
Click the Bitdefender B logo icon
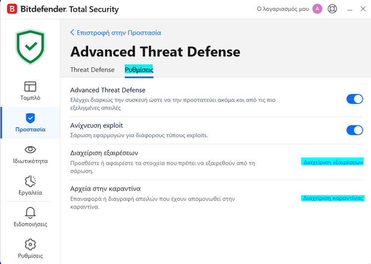pyautogui.click(x=11, y=9)
